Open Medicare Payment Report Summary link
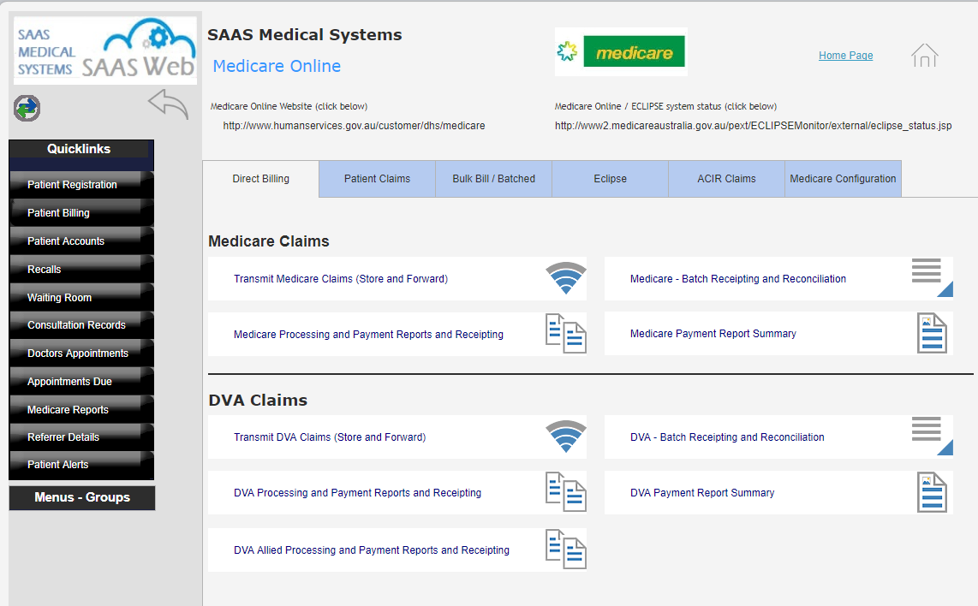978x606 pixels. (x=713, y=334)
